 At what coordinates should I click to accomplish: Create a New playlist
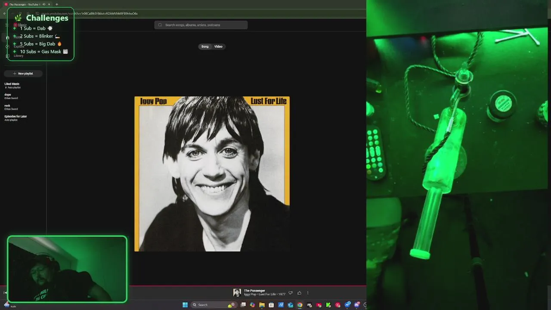pyautogui.click(x=23, y=74)
